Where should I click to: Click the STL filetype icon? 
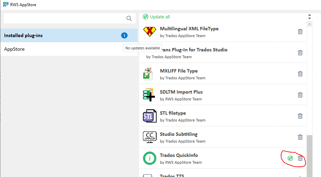click(150, 116)
